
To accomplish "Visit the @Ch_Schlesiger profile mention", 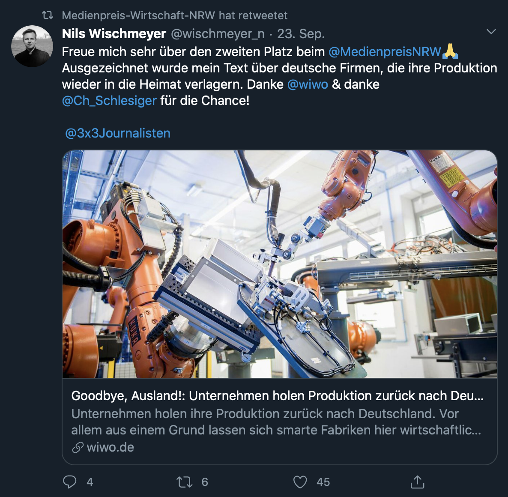I will coord(109,101).
